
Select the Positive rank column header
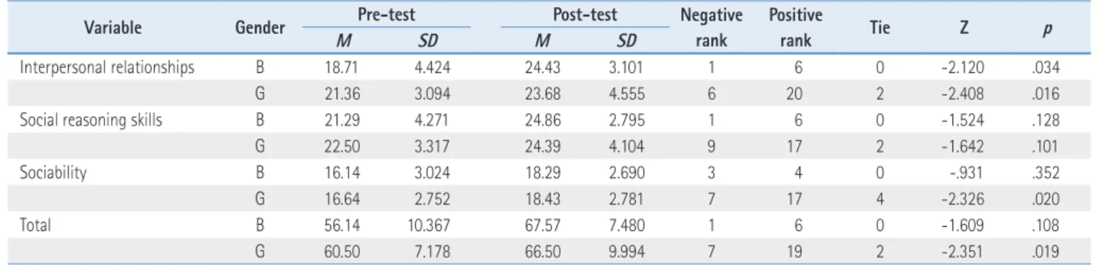point(792,28)
